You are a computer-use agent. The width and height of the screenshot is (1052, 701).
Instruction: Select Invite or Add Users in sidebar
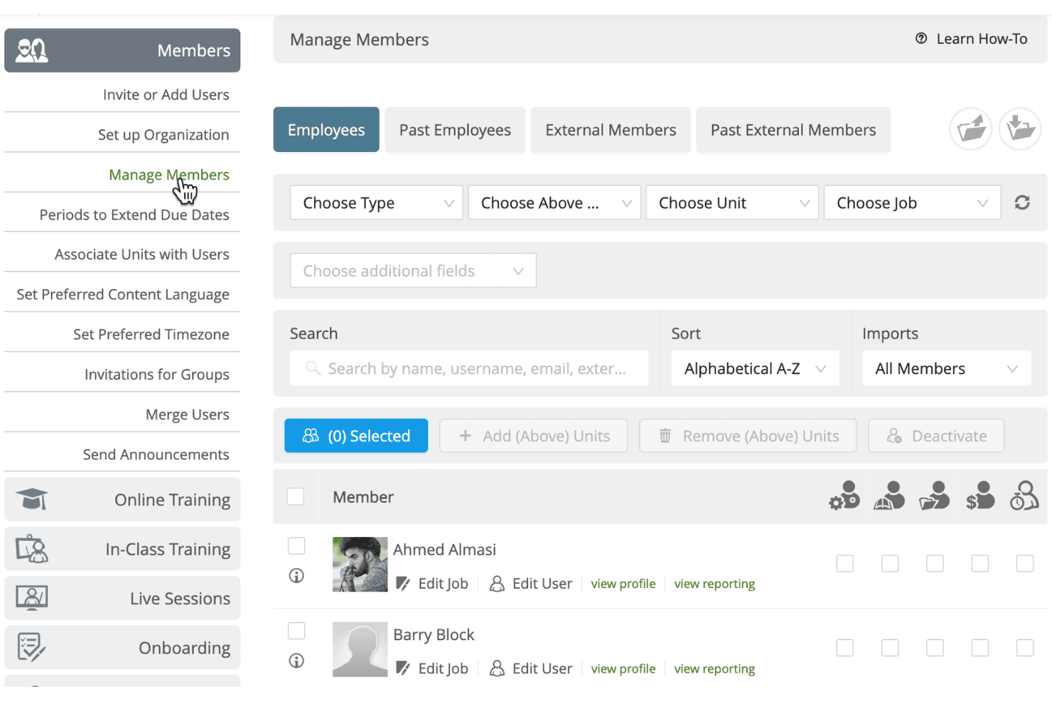[x=166, y=94]
